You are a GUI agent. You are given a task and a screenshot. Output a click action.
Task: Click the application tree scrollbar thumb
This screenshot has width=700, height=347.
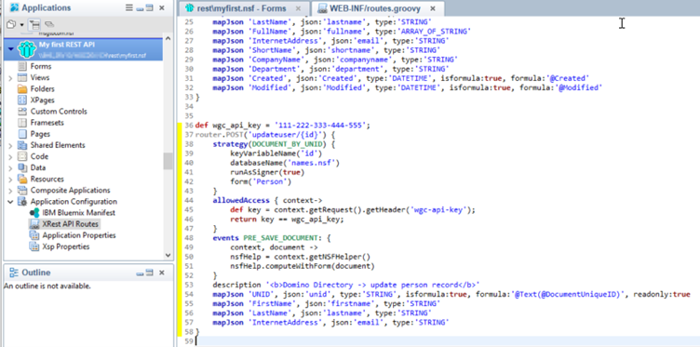[x=168, y=161]
